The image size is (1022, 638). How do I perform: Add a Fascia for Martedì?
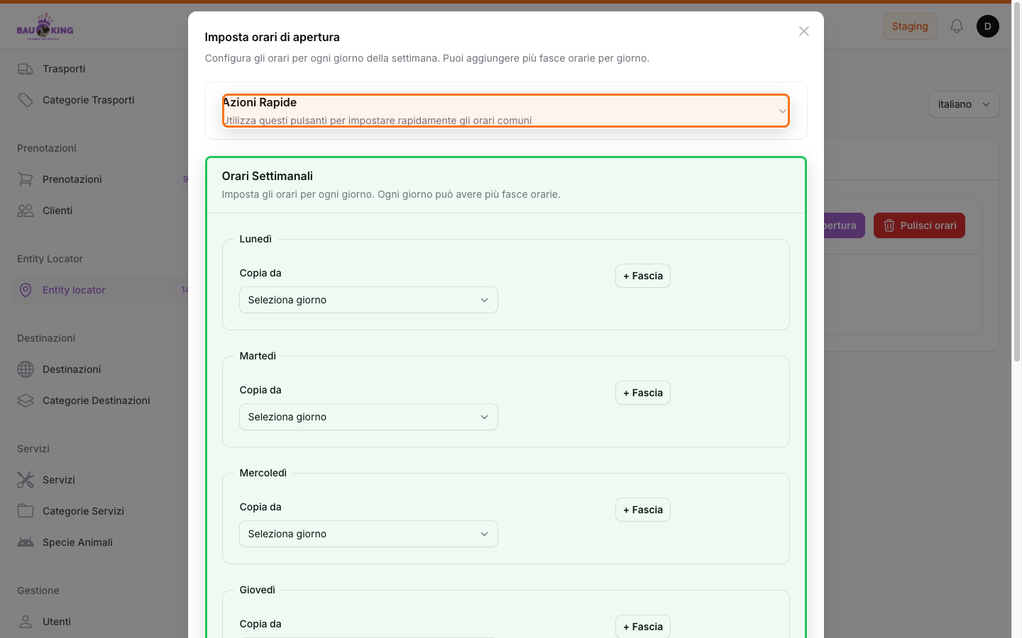point(643,393)
